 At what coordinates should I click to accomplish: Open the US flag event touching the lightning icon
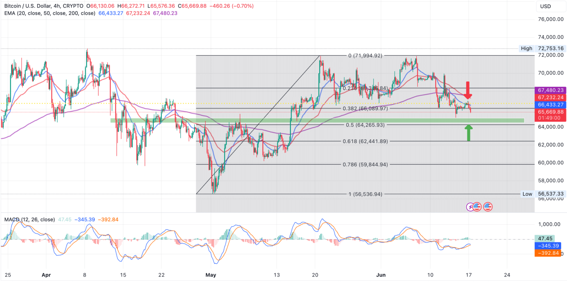(477, 206)
